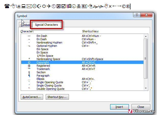
Task: Click the Ctrl+Shift+Space shortcut text
Action: pos(92,59)
